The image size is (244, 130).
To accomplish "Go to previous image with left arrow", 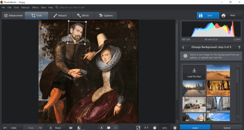I will click(102, 128).
